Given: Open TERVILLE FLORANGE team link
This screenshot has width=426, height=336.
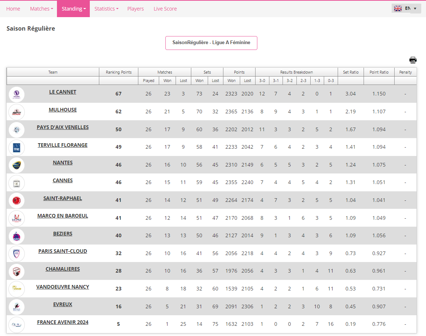Looking at the screenshot, I should (x=62, y=145).
